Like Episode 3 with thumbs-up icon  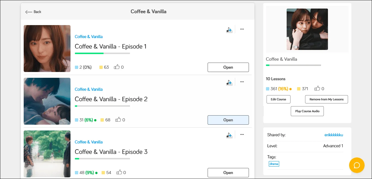coord(119,172)
